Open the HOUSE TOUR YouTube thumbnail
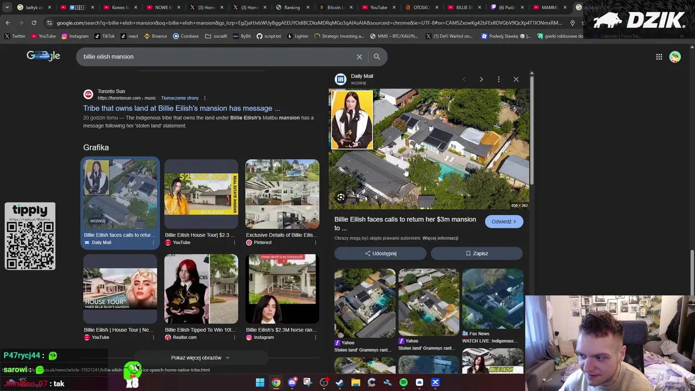This screenshot has height=391, width=695. [x=120, y=289]
